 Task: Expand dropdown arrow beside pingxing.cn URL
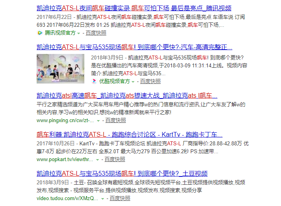[x=98, y=121]
